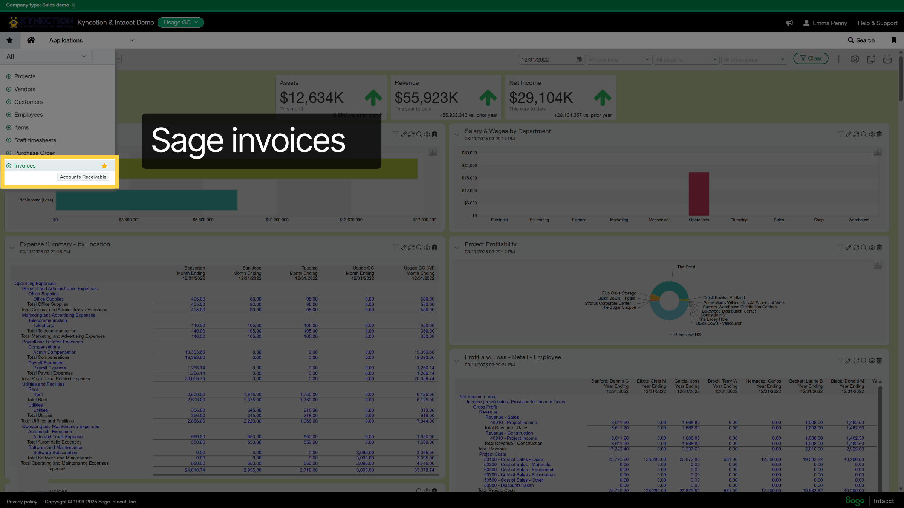Open the Operating Expenses report link
The width and height of the screenshot is (904, 508).
pos(35,284)
